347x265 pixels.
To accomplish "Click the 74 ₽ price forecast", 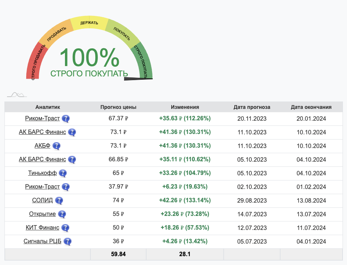I will (x=118, y=200).
